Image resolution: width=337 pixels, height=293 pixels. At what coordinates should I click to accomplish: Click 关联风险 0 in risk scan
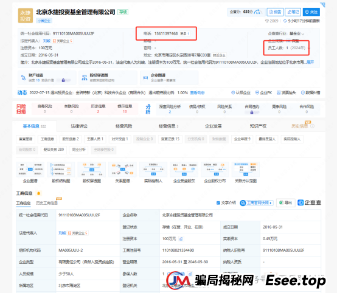71,109
